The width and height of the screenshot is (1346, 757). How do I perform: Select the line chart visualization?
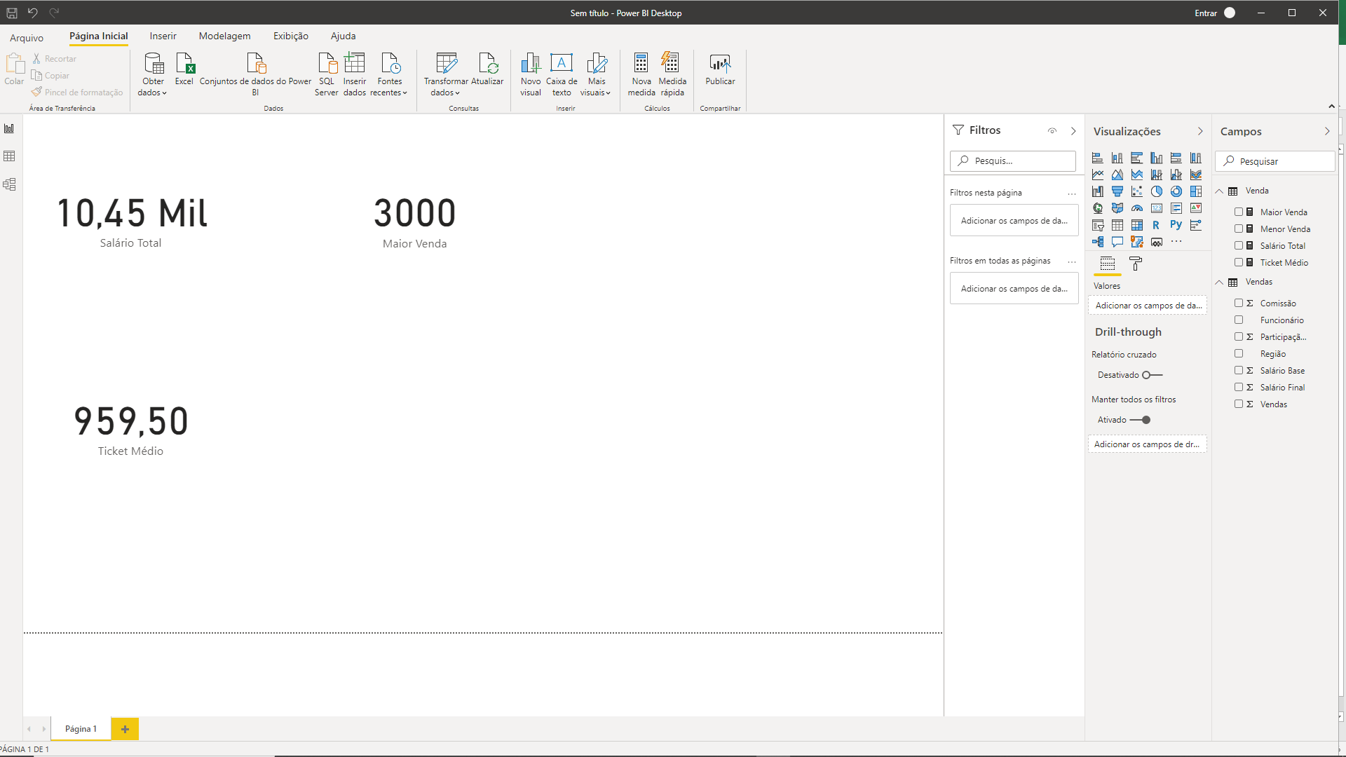tap(1098, 175)
